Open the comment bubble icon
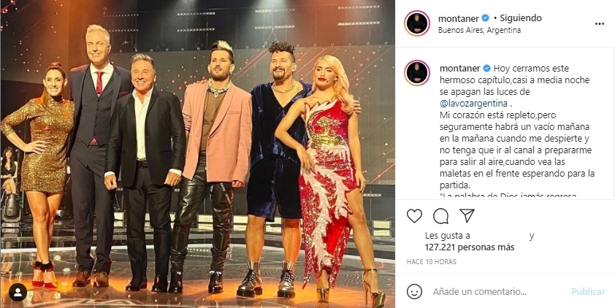The height and width of the screenshot is (308, 615). point(441,216)
